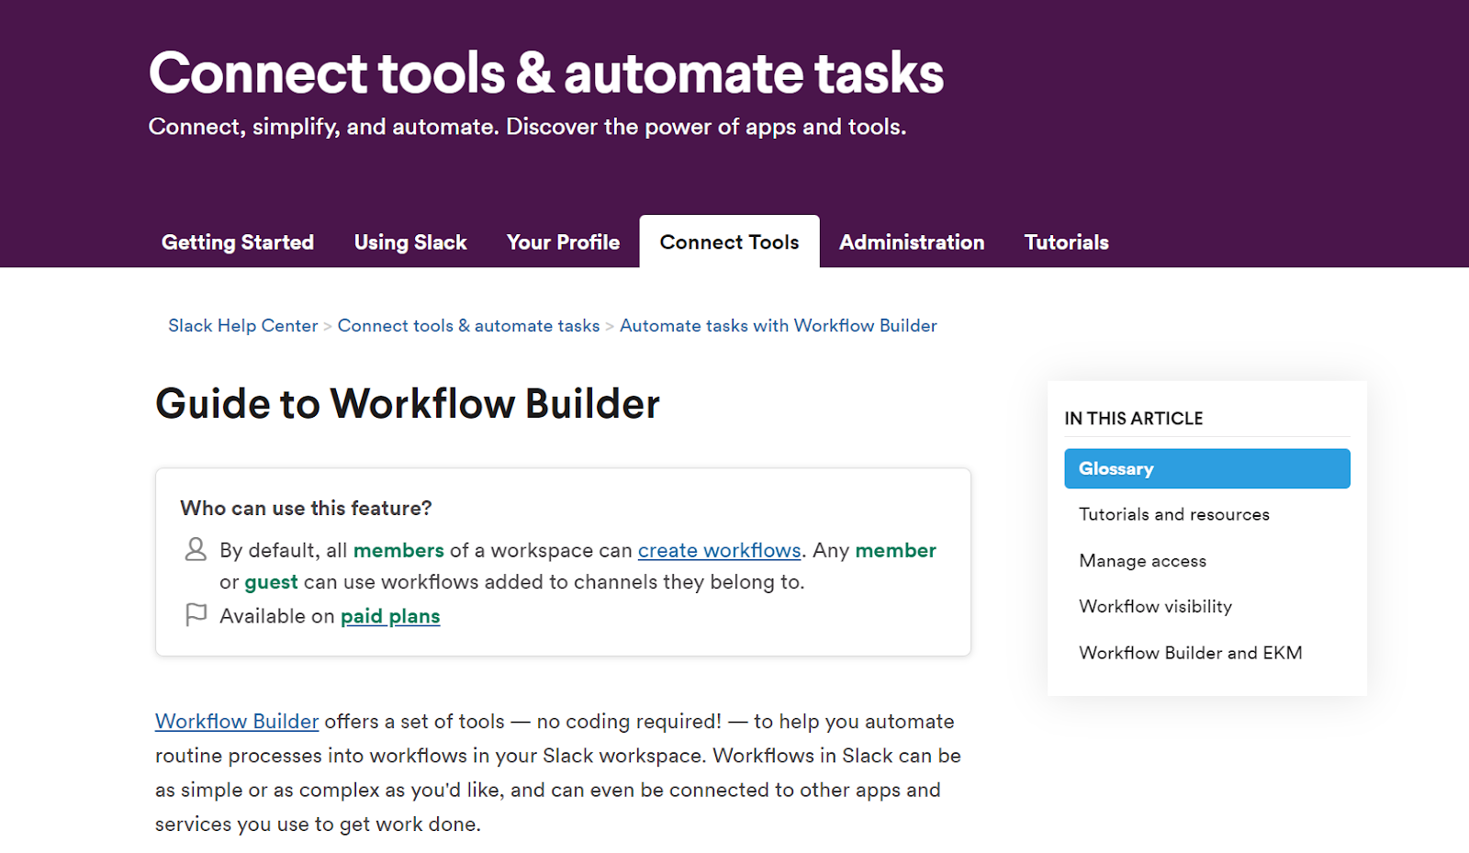
Task: Open the Using Slack section
Action: click(409, 241)
